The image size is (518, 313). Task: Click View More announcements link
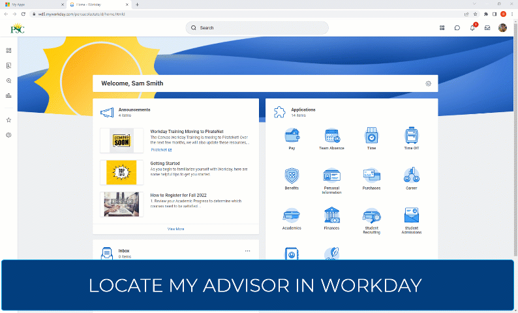175,229
